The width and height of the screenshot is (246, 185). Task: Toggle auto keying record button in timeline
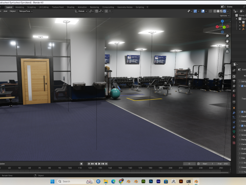pos(81,164)
